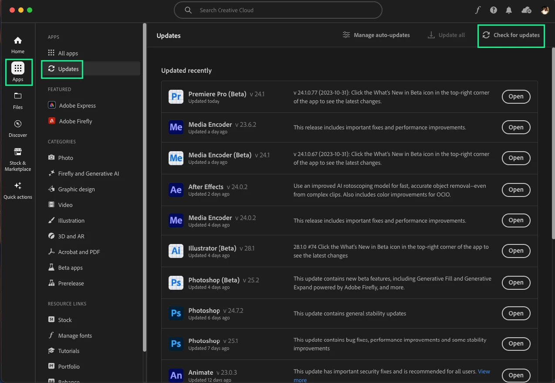Image resolution: width=555 pixels, height=383 pixels.
Task: Open Animate
Action: pos(516,375)
